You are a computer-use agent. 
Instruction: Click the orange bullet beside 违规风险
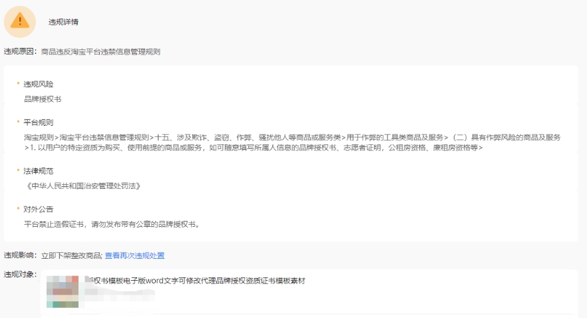pyautogui.click(x=19, y=84)
